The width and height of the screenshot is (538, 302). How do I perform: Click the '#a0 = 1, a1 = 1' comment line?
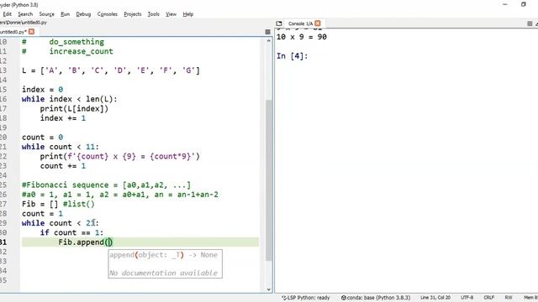pyautogui.click(x=119, y=195)
